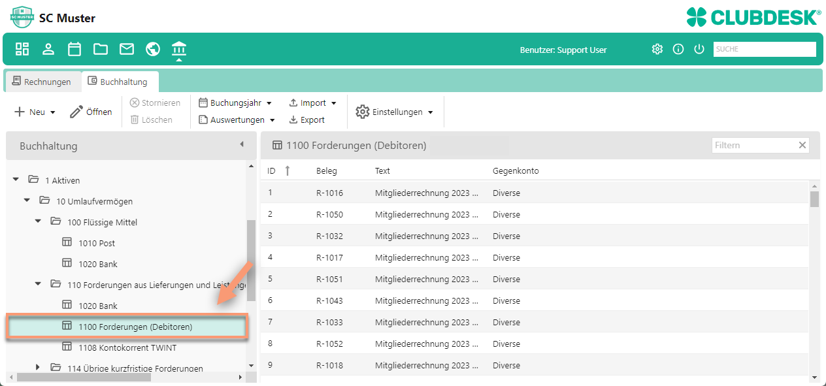Image resolution: width=826 pixels, height=386 pixels.
Task: Click the bookings table scroll-down arrow
Action: coord(814,377)
